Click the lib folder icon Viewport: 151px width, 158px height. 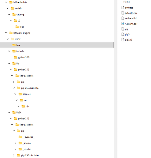[14, 64]
